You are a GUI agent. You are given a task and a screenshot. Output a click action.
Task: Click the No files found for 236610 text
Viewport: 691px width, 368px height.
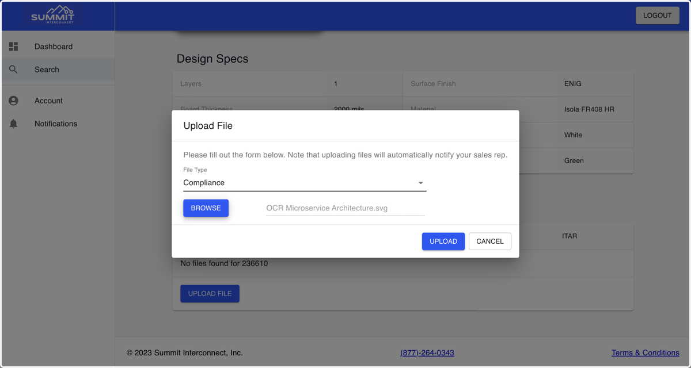224,263
